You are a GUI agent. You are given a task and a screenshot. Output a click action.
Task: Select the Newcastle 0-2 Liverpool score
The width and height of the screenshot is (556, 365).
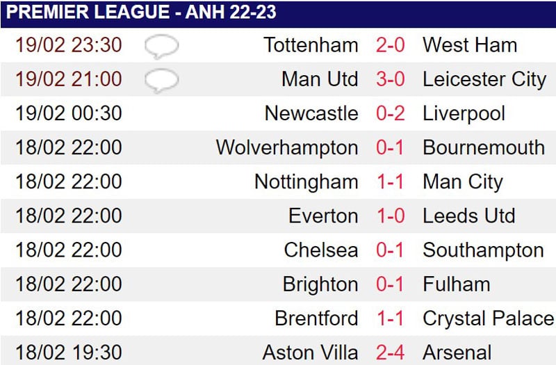391,113
